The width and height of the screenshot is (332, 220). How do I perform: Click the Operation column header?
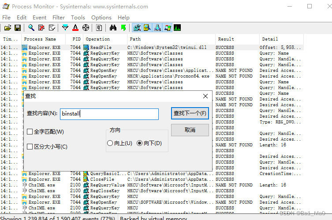click(x=105, y=39)
